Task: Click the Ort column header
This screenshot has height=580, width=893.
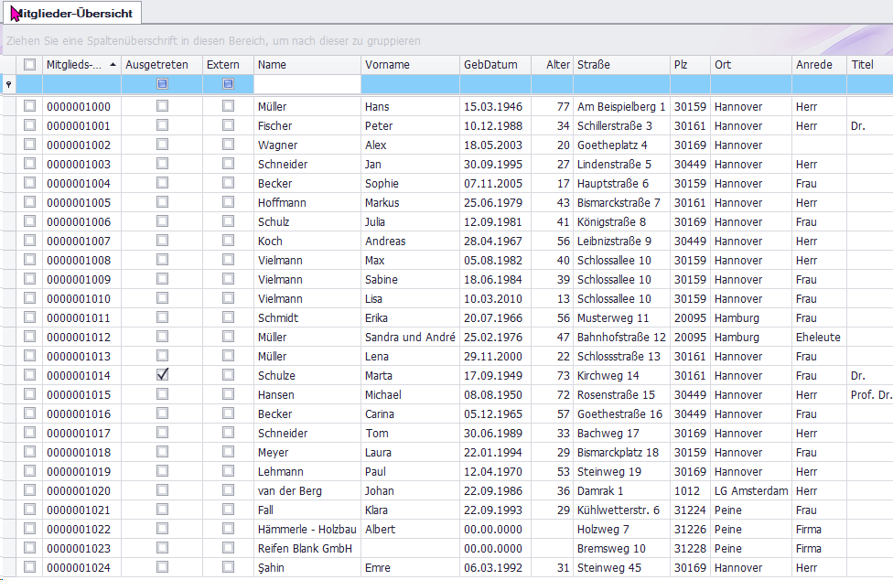Action: click(x=750, y=65)
